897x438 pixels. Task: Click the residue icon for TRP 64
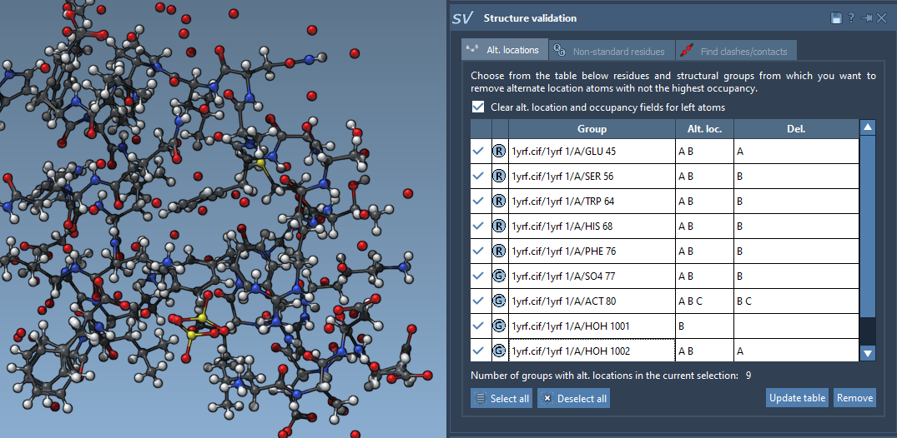click(499, 202)
